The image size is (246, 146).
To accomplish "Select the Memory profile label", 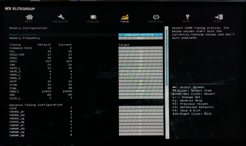I will click(x=23, y=35).
